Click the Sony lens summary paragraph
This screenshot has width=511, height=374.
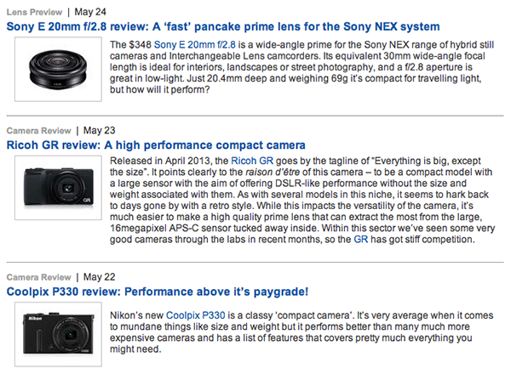tap(301, 67)
